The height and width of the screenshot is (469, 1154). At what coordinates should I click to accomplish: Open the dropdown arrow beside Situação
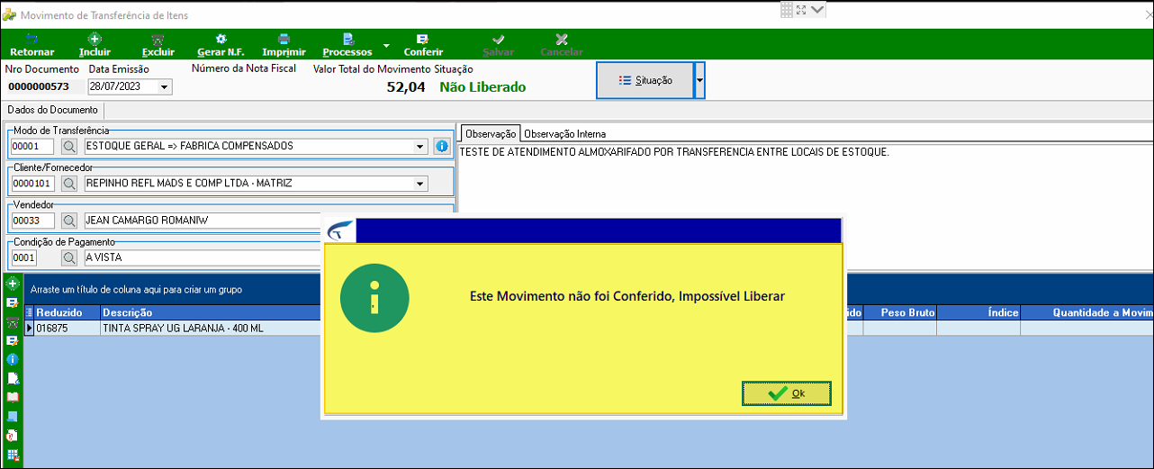[699, 80]
